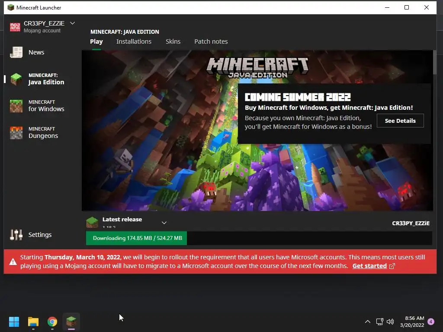Viewport: 443px width, 332px height.
Task: Select the Minecraft for Windows dirt block icon
Action: click(16, 106)
